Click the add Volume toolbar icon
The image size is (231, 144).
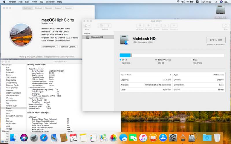pyautogui.click(x=102, y=26)
